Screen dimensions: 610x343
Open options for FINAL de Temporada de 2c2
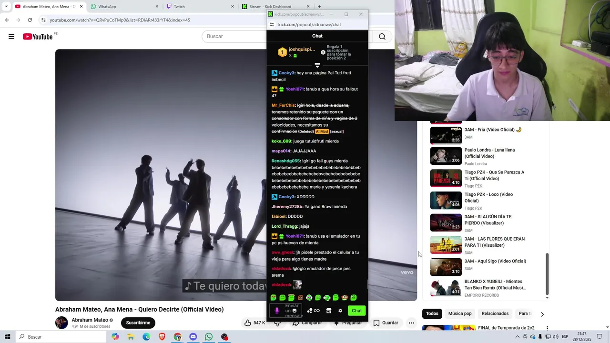coord(547,328)
